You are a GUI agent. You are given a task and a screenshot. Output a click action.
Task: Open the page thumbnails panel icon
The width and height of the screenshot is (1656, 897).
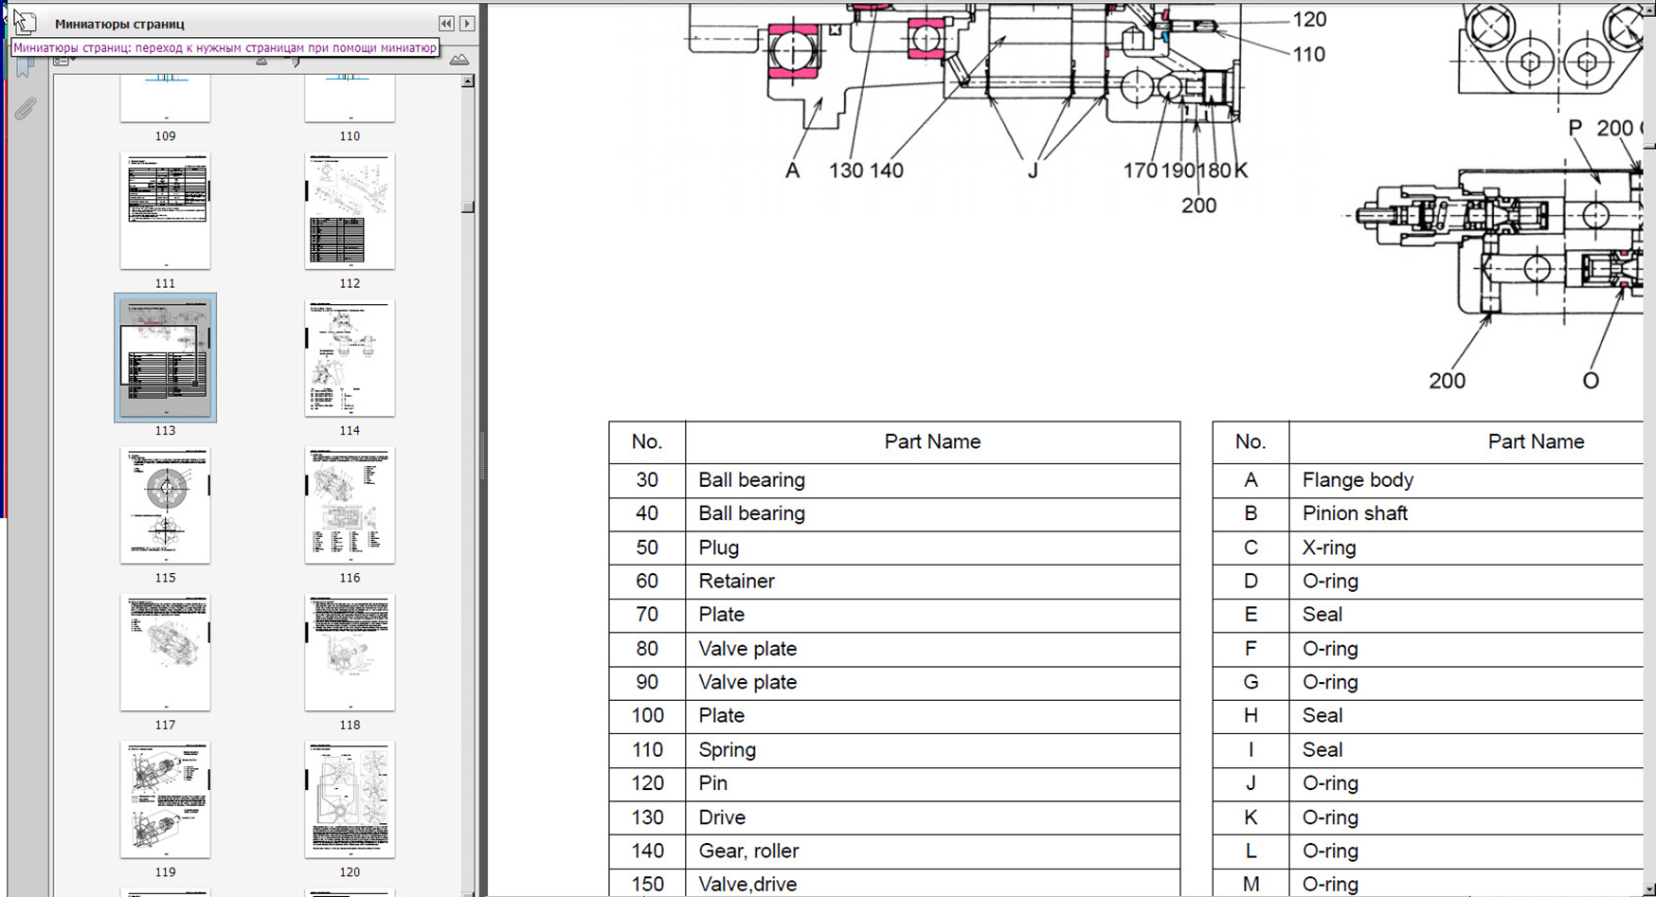click(26, 23)
